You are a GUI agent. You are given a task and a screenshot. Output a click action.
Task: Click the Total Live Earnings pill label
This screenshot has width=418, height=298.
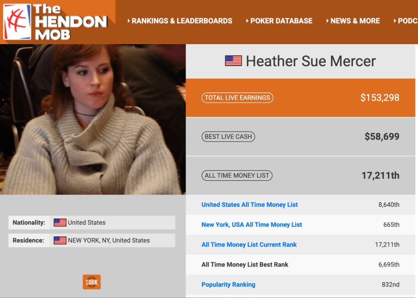click(x=237, y=98)
